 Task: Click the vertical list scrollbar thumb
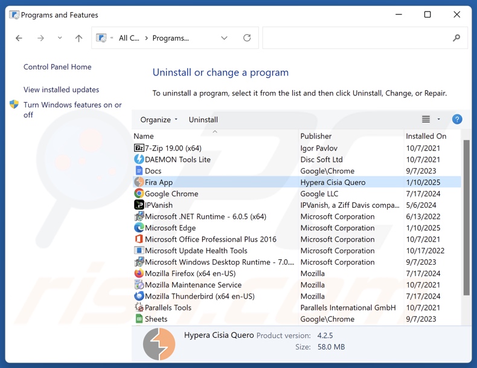click(466, 218)
